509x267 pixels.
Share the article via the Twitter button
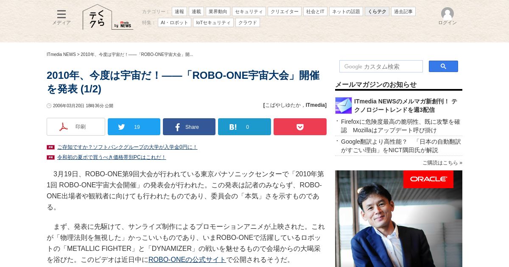[134, 127]
